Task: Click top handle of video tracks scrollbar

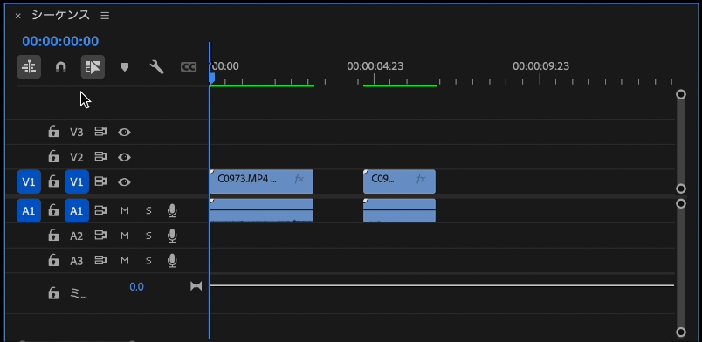Action: [x=681, y=94]
